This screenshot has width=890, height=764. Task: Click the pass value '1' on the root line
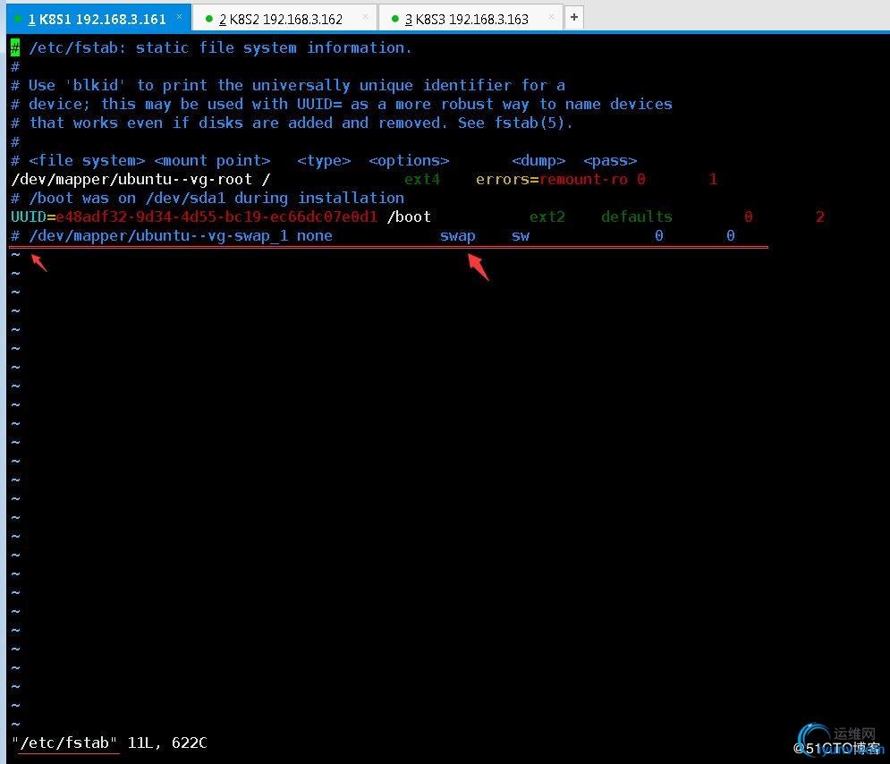click(713, 179)
